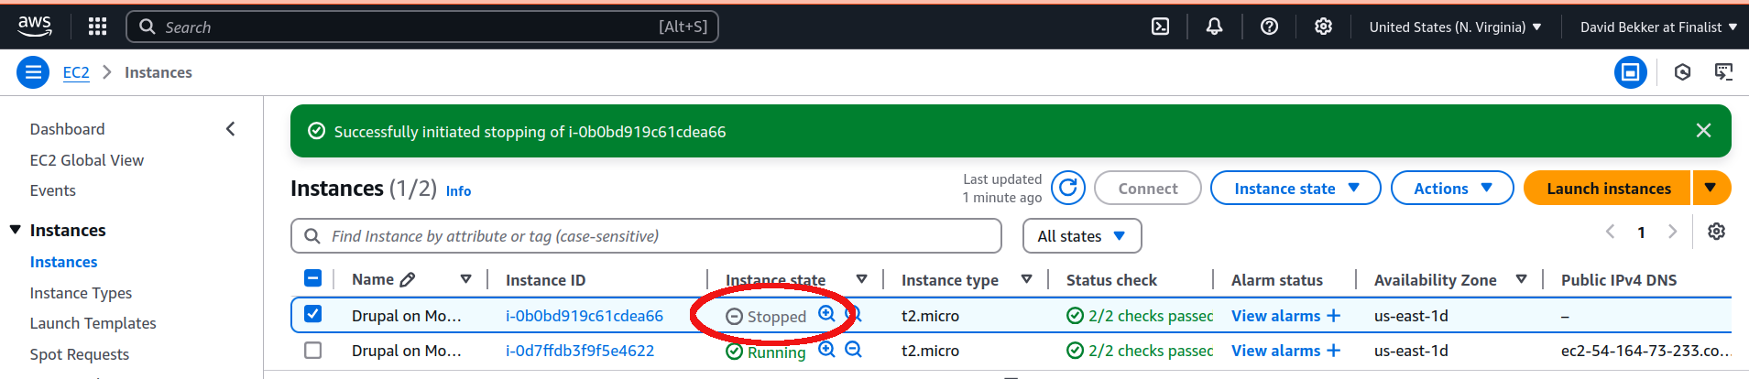1749x379 pixels.
Task: Open the David Bekker account menu
Action: coord(1658,27)
